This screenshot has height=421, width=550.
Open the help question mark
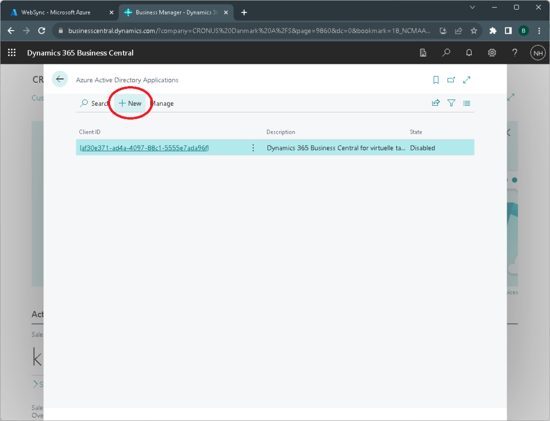click(515, 53)
